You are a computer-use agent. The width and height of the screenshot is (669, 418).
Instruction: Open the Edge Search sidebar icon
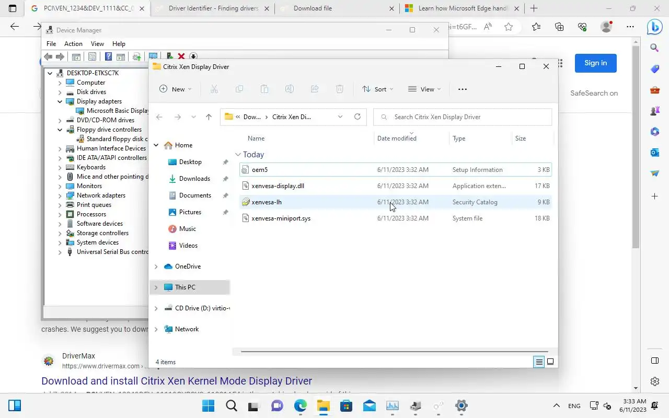(x=655, y=48)
